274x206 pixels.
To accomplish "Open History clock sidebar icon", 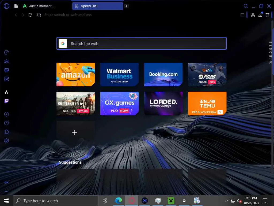I will [6, 123].
